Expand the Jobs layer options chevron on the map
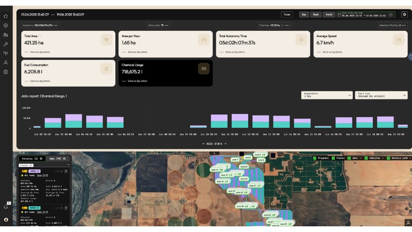Viewport: 412px width, 232px height. (360, 158)
